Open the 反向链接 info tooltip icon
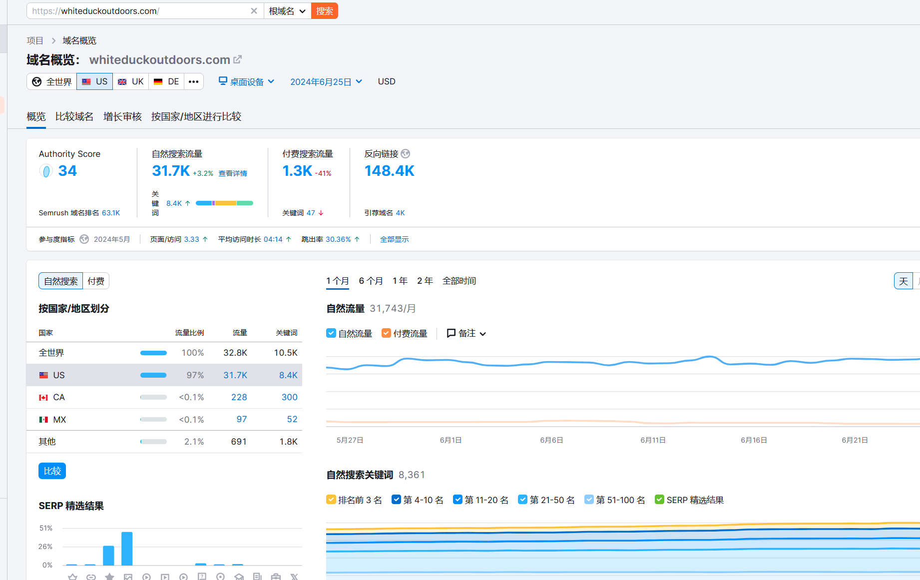Image resolution: width=920 pixels, height=580 pixels. [406, 154]
